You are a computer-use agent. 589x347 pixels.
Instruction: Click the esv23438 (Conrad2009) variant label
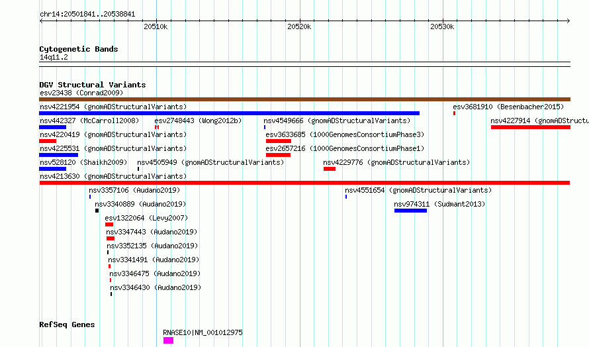point(81,93)
